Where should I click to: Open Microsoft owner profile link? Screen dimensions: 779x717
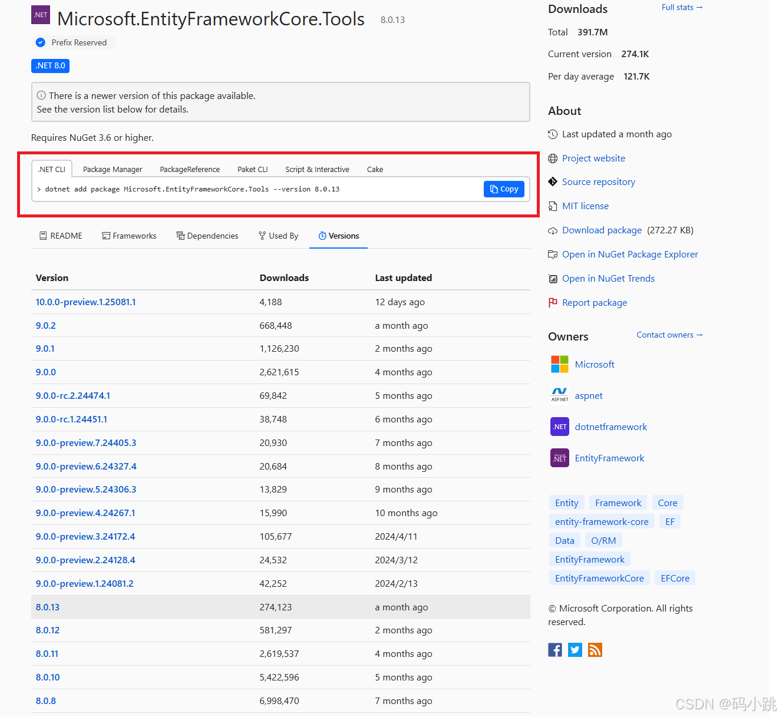595,365
